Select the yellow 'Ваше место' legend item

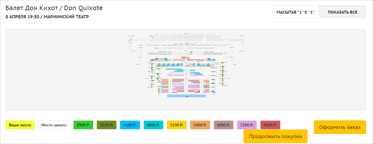click(20, 125)
